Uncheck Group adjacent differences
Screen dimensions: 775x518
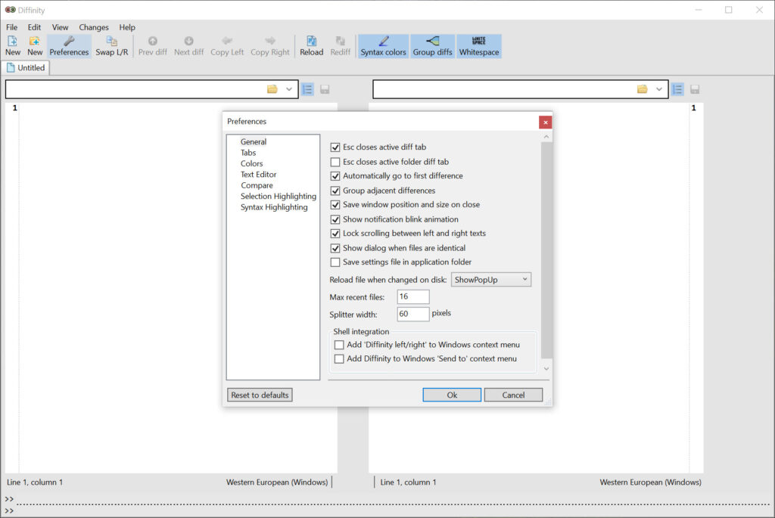(335, 191)
